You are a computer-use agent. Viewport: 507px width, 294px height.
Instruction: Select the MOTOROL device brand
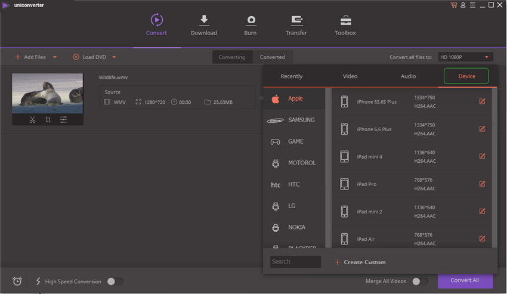294,163
